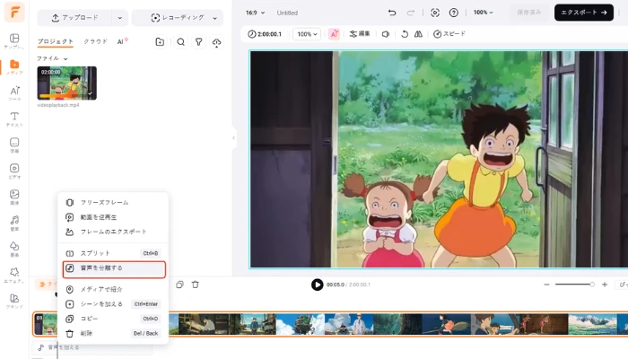The image size is (628, 359).
Task: Create a new folder in media
Action: (160, 42)
